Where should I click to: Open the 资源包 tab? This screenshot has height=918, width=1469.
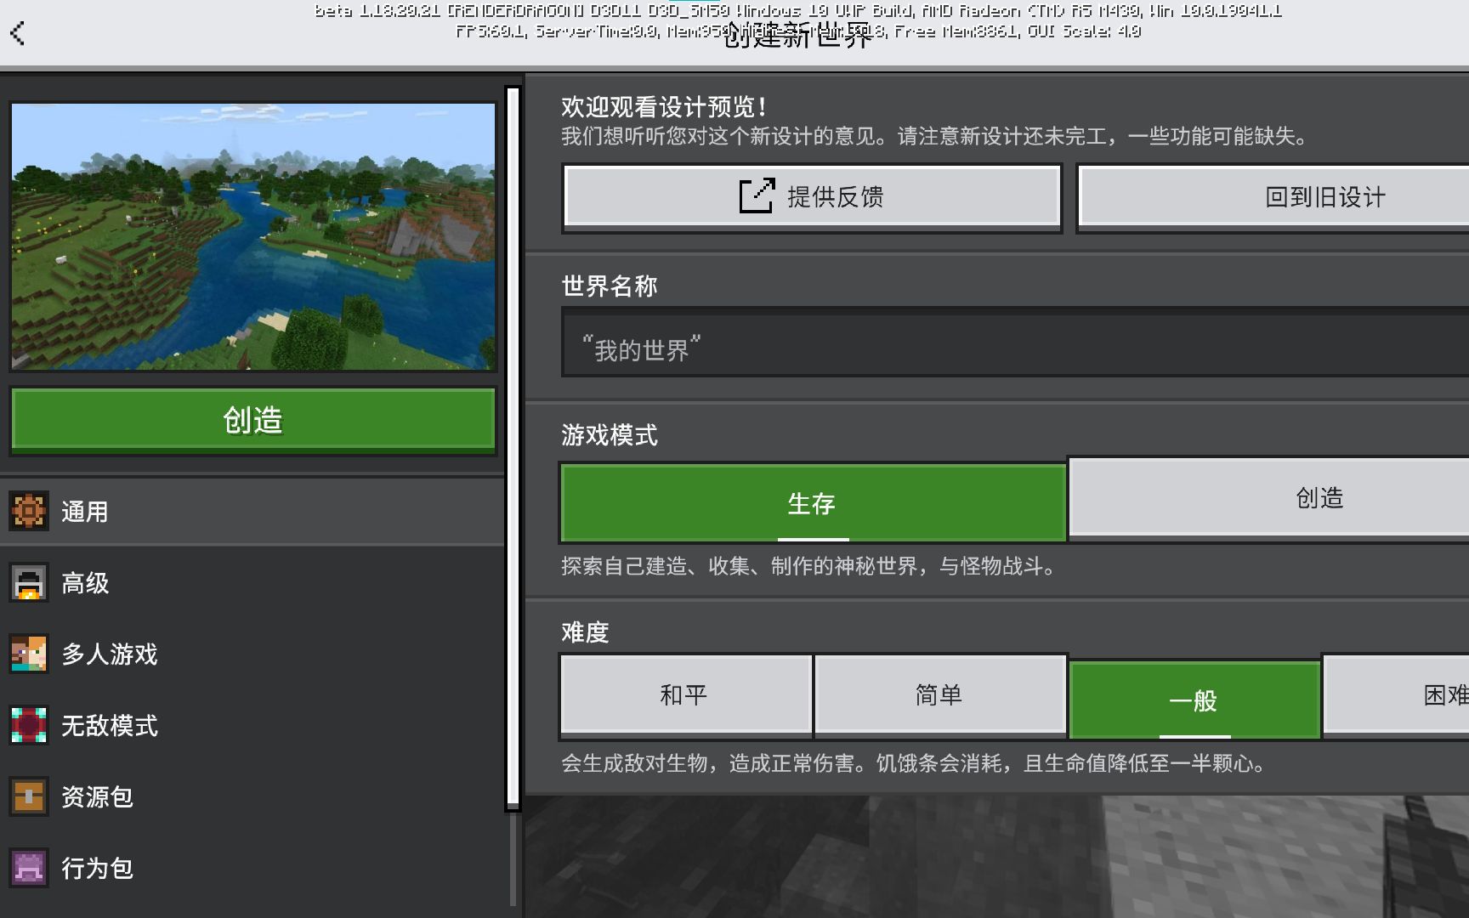(x=252, y=796)
